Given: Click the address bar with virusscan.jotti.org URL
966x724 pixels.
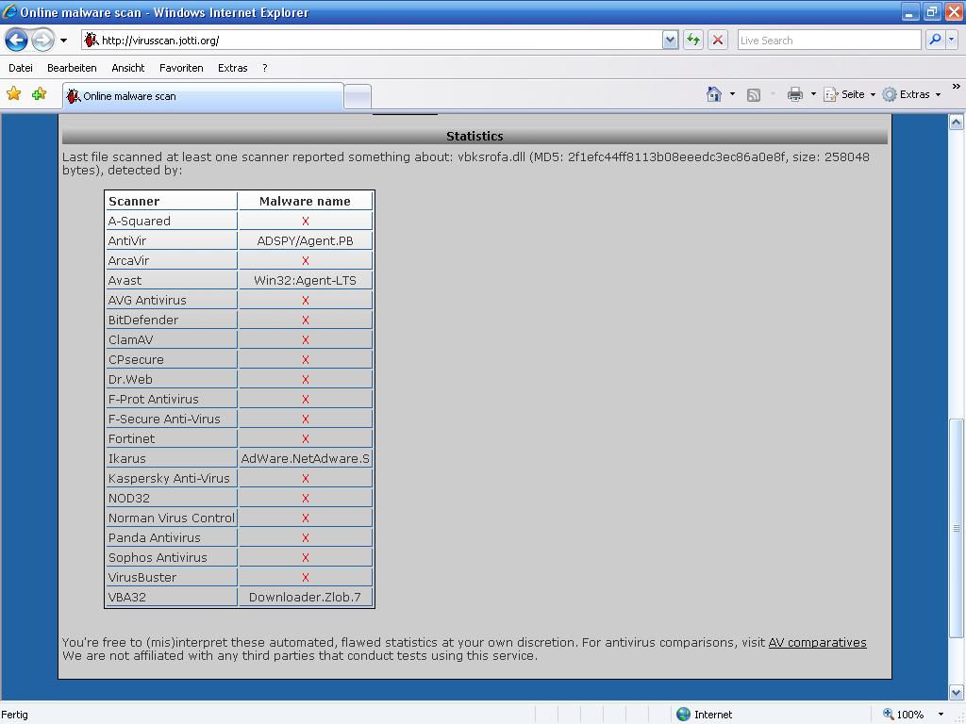Looking at the screenshot, I should click(372, 41).
